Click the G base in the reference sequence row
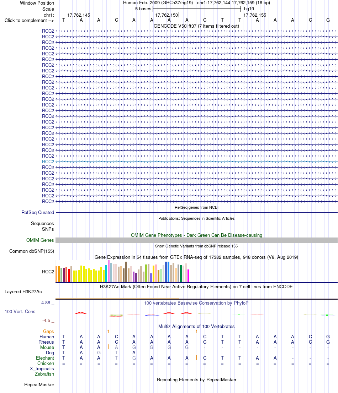 (x=328, y=20)
